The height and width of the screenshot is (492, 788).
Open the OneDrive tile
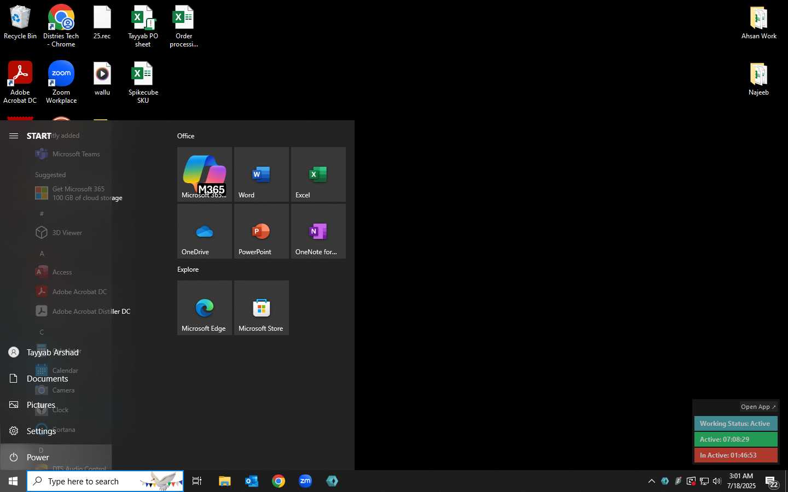(205, 231)
